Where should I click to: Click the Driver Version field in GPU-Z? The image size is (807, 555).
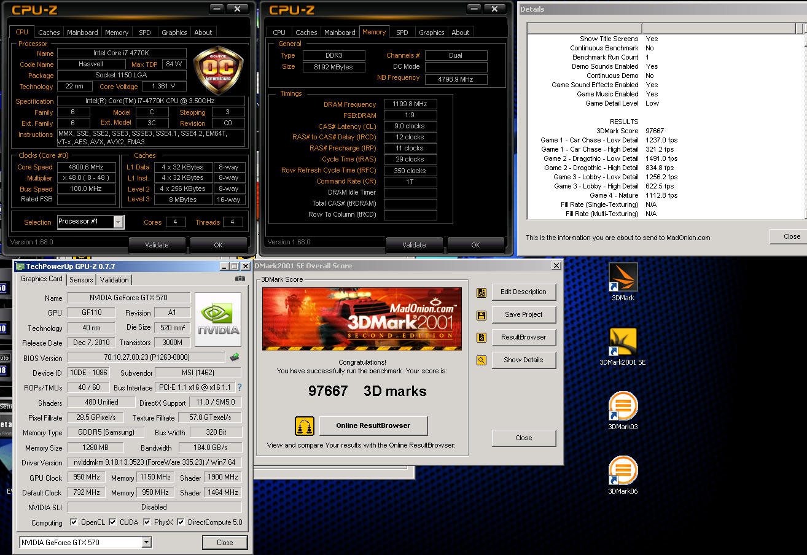point(155,462)
